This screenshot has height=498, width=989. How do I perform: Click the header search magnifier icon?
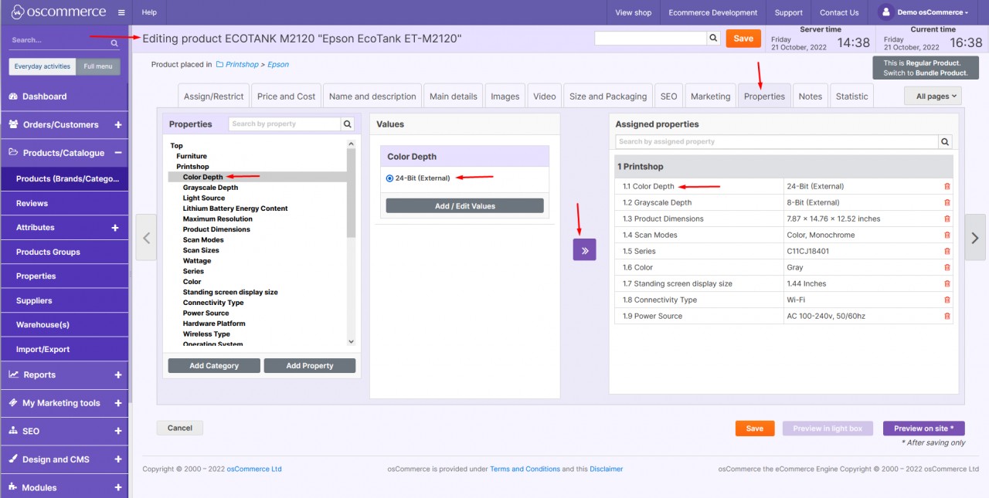(713, 38)
